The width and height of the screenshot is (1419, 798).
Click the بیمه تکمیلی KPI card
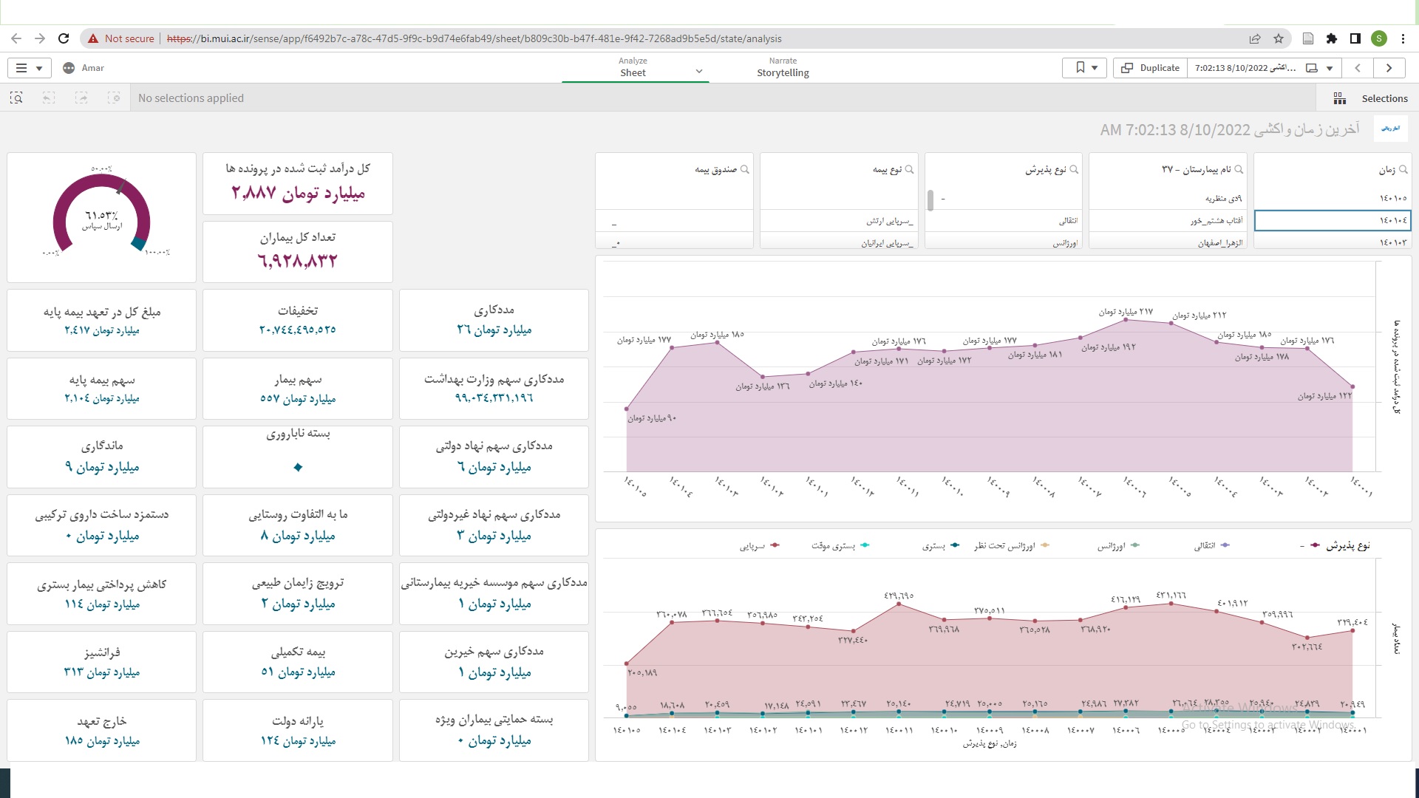[x=298, y=662]
